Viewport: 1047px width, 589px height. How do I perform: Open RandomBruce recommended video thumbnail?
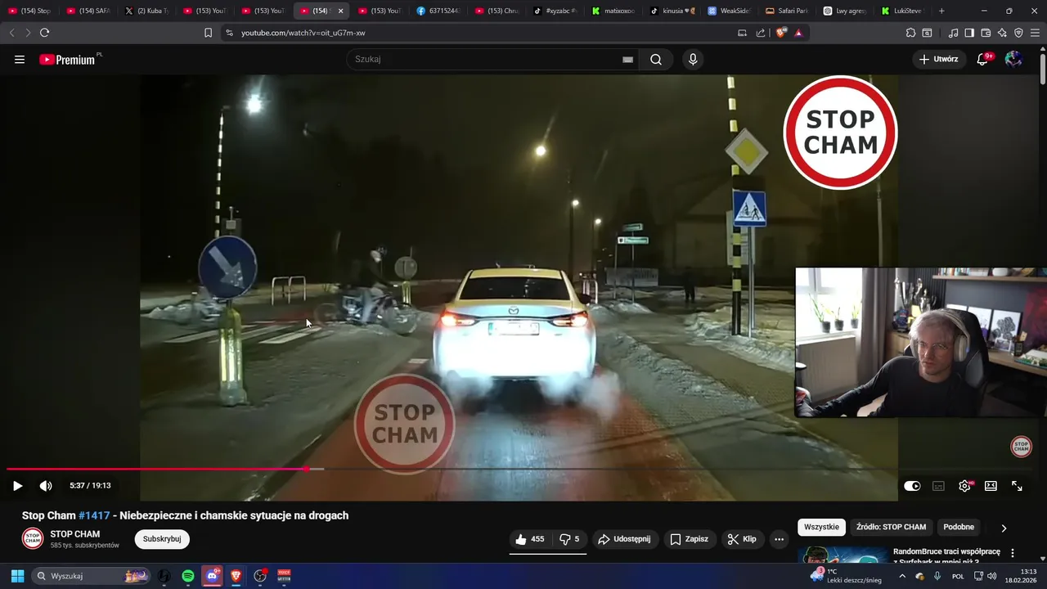(x=843, y=555)
